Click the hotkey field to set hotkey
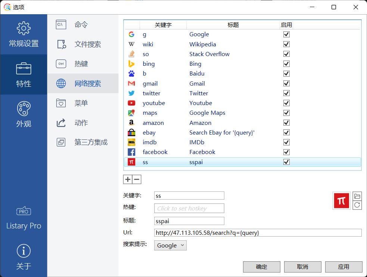The image size is (367, 277). tap(189, 208)
